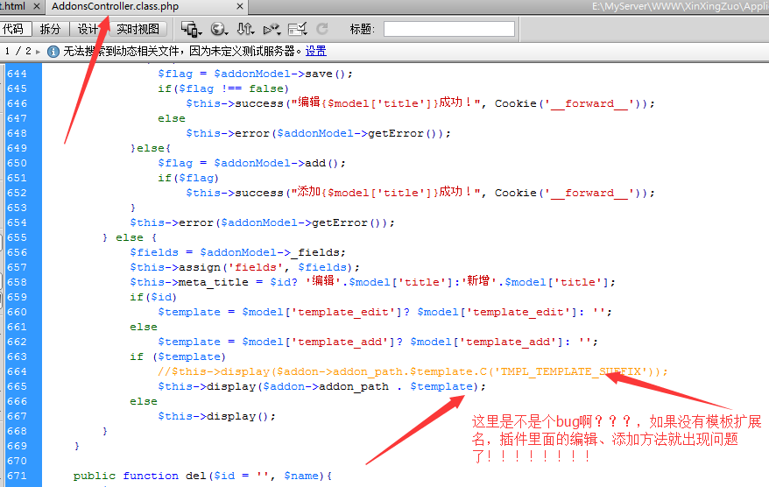The height and width of the screenshot is (487, 769).
Task: Click the debug in browser icon
Action: (x=272, y=30)
